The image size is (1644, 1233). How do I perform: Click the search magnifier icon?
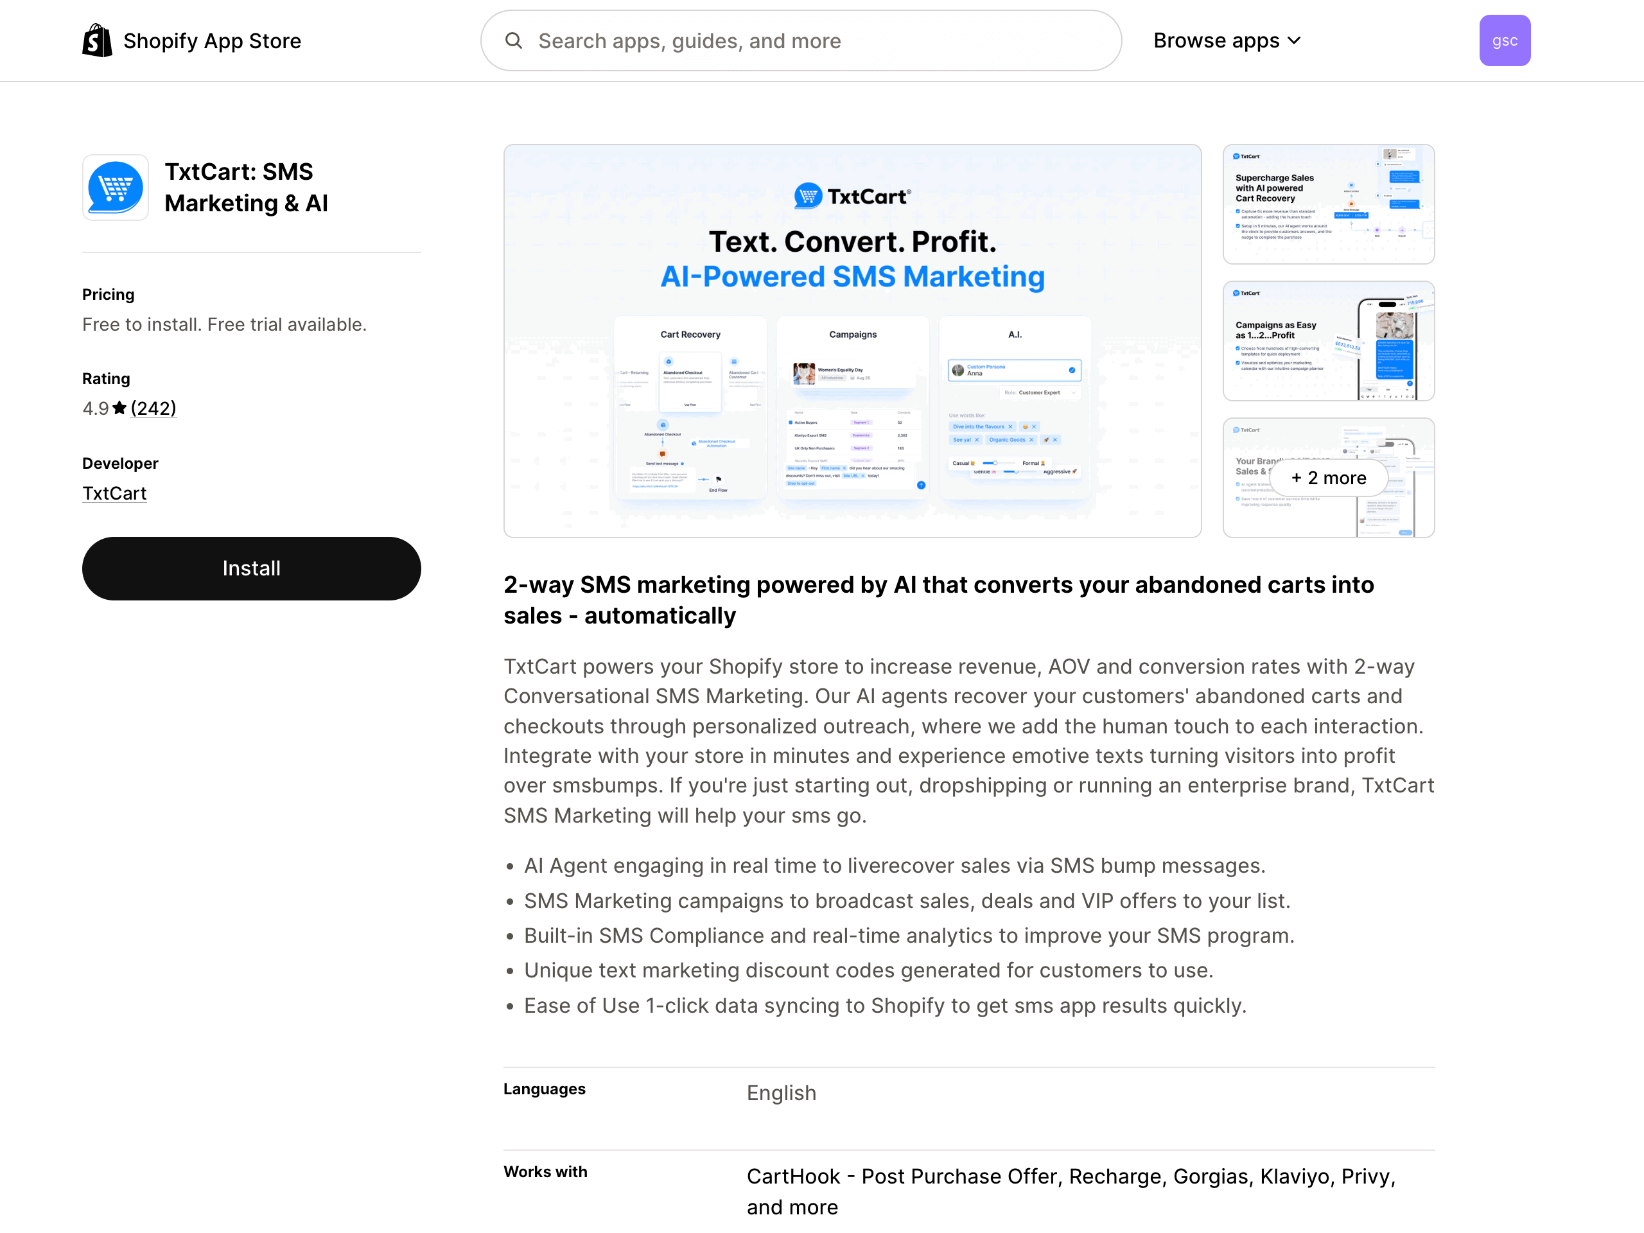[x=514, y=40]
